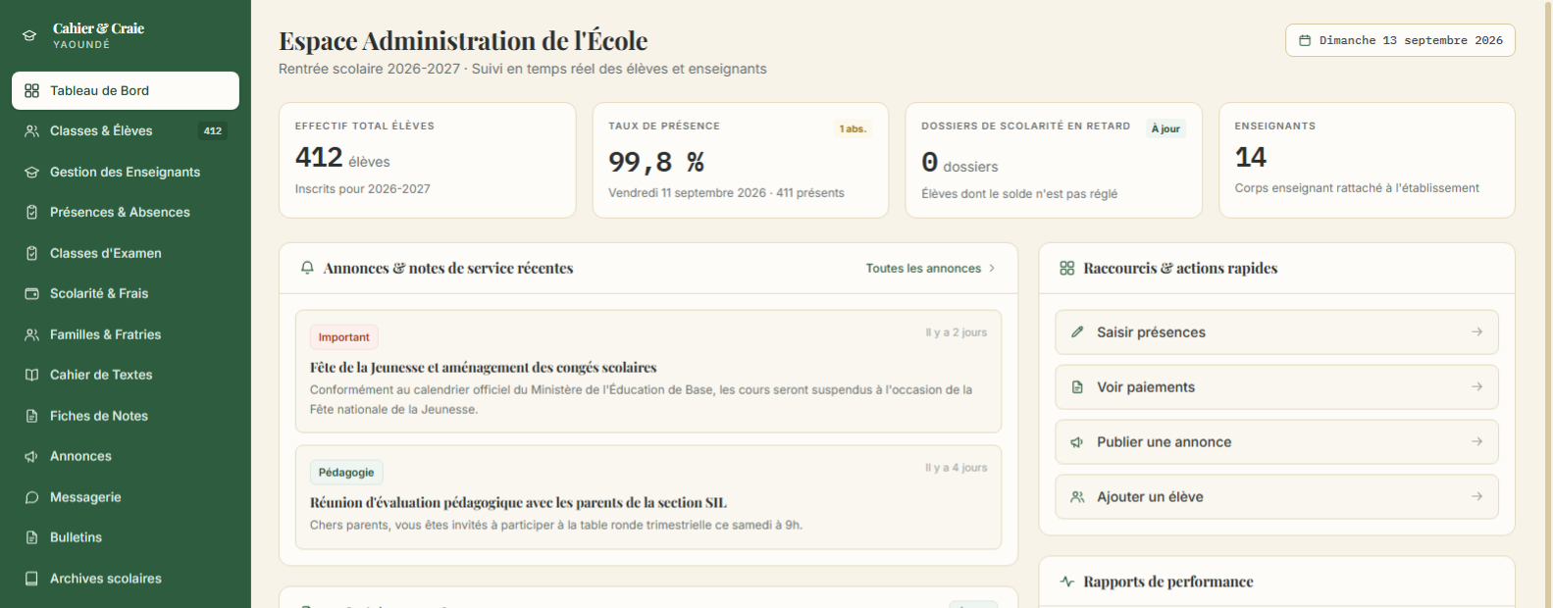
Task: Click the Rapports de performance heading
Action: click(1168, 582)
